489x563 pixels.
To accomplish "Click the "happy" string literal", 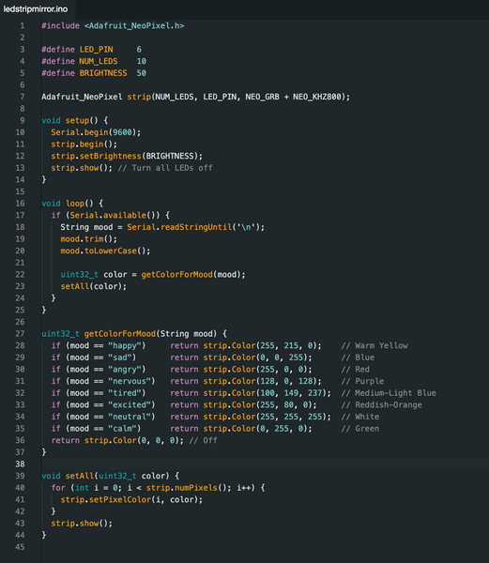I will pos(125,345).
